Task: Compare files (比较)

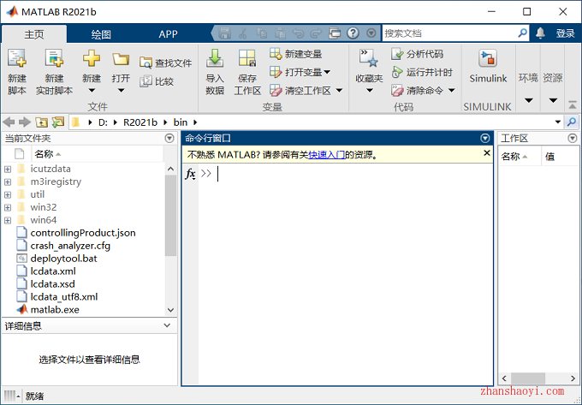Action: [x=157, y=81]
